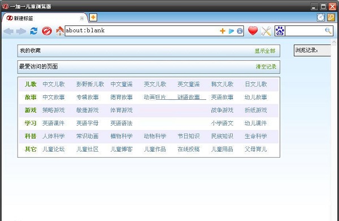The image size is (339, 221).
Task: Open 英语字母 link
Action: click(x=88, y=123)
